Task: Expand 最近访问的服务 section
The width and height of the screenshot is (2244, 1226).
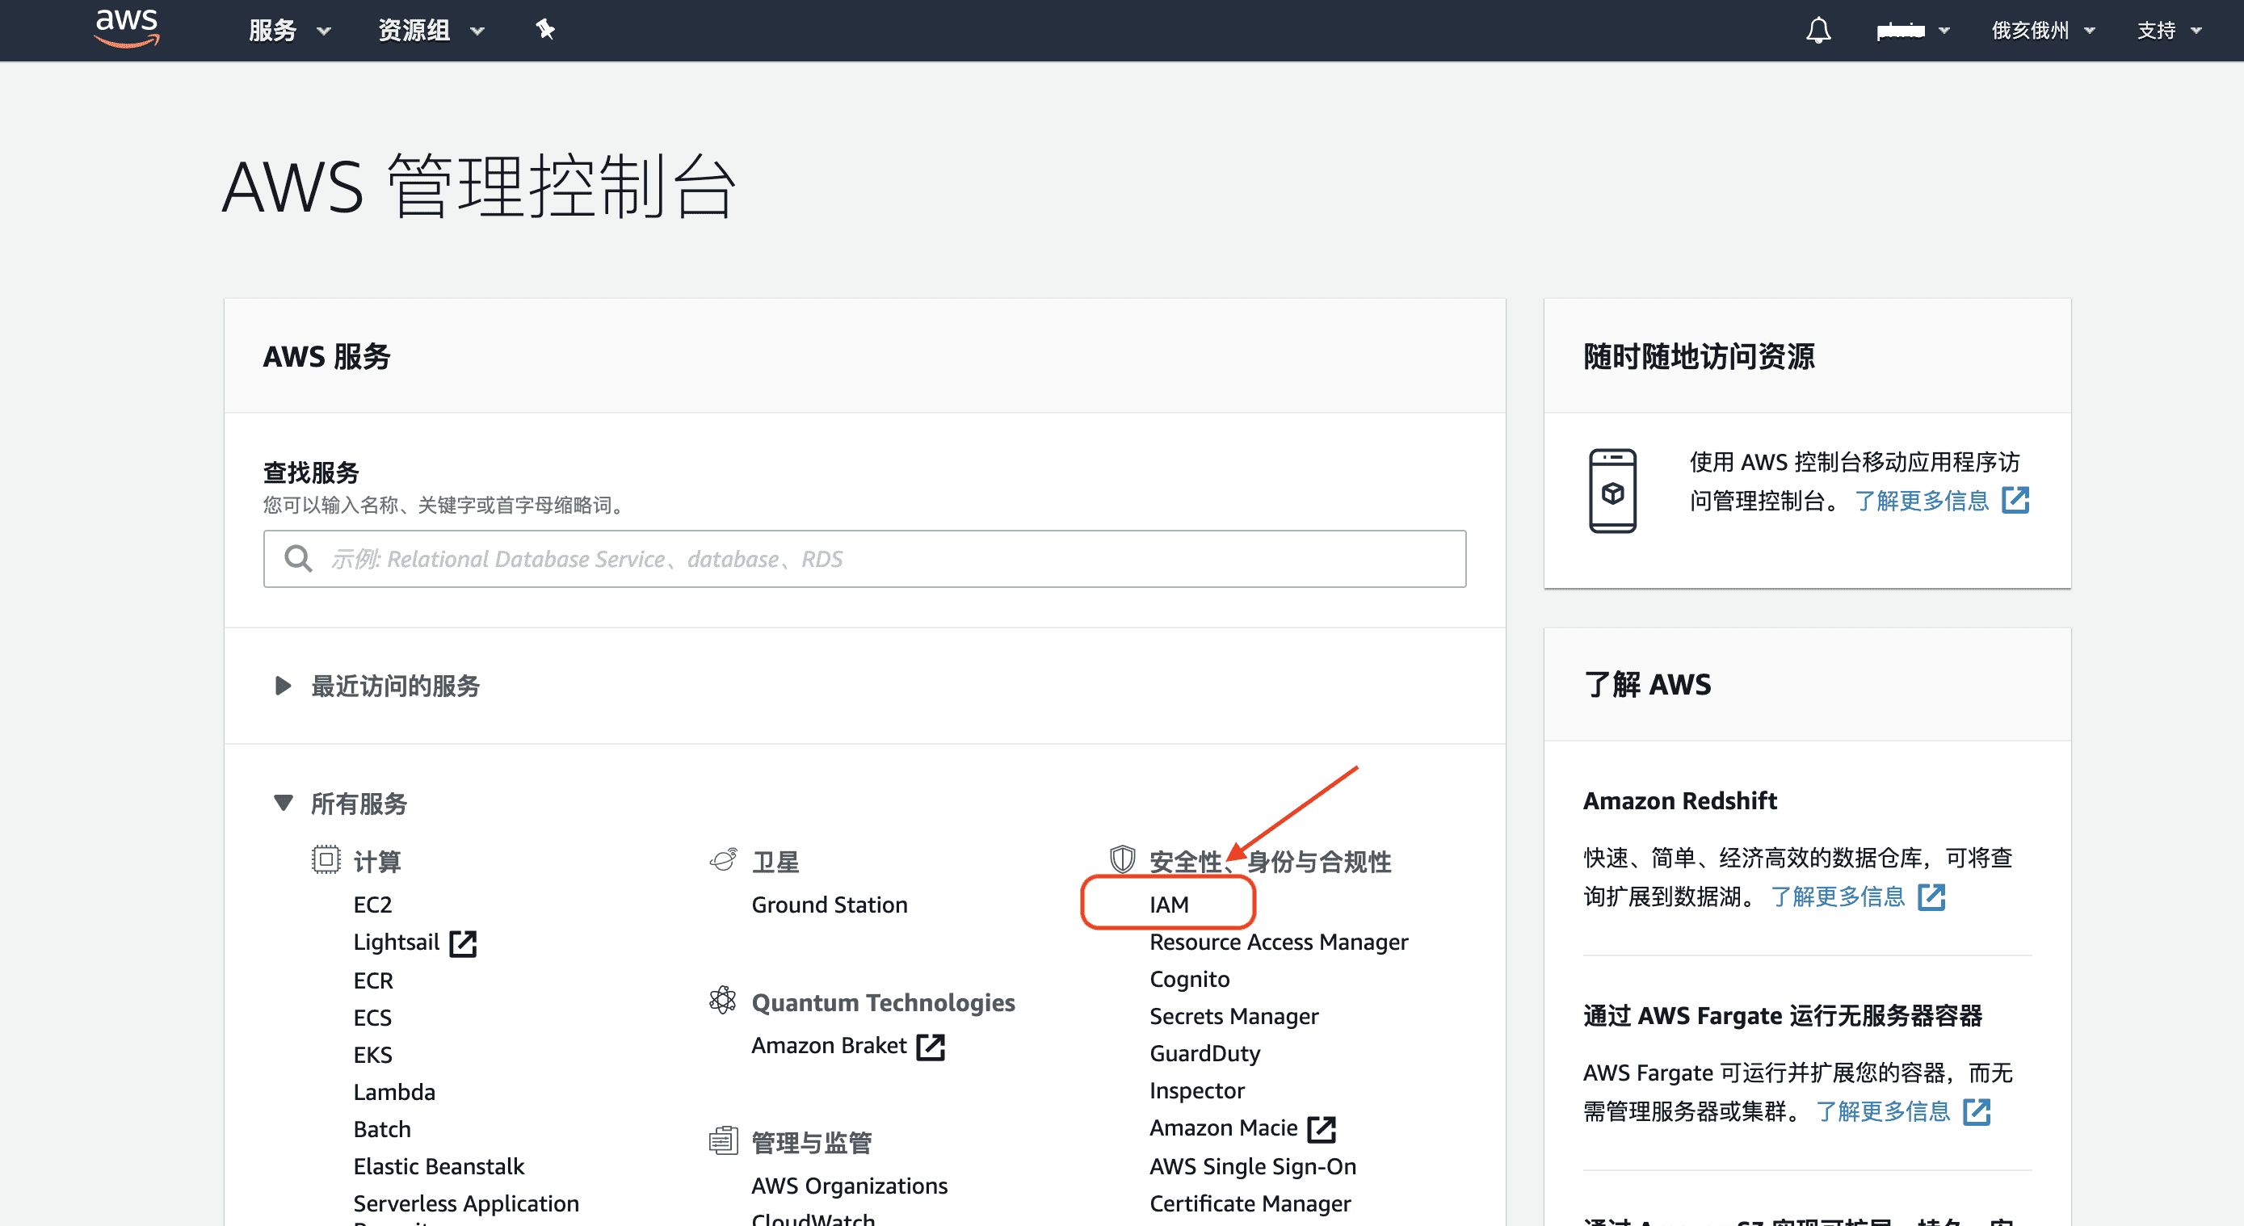Action: [376, 686]
